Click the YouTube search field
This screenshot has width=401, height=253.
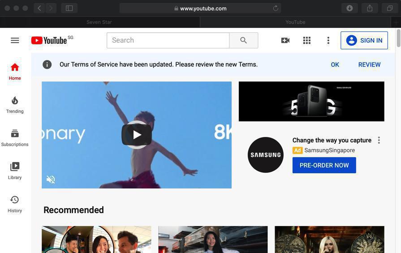(x=168, y=40)
